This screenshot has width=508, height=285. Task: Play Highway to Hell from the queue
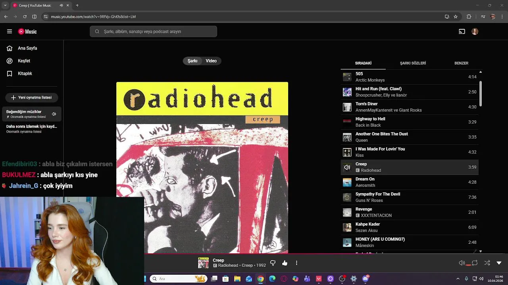(x=410, y=122)
